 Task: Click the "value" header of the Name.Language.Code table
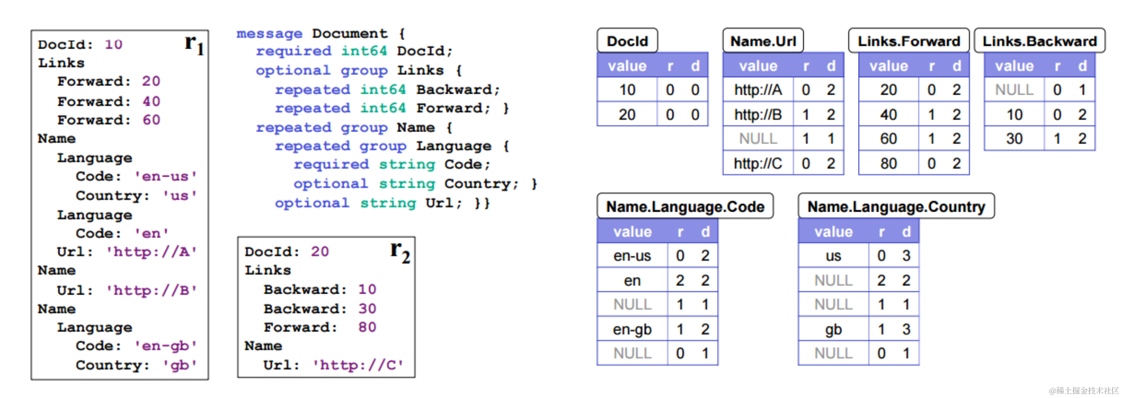632,231
